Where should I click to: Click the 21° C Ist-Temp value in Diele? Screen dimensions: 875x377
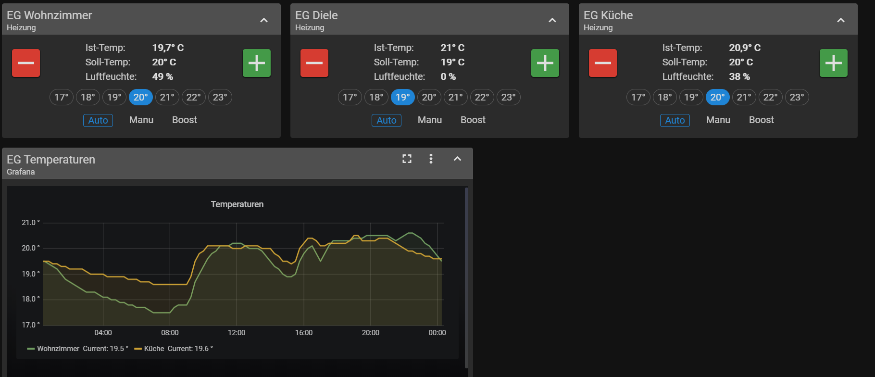(x=452, y=48)
